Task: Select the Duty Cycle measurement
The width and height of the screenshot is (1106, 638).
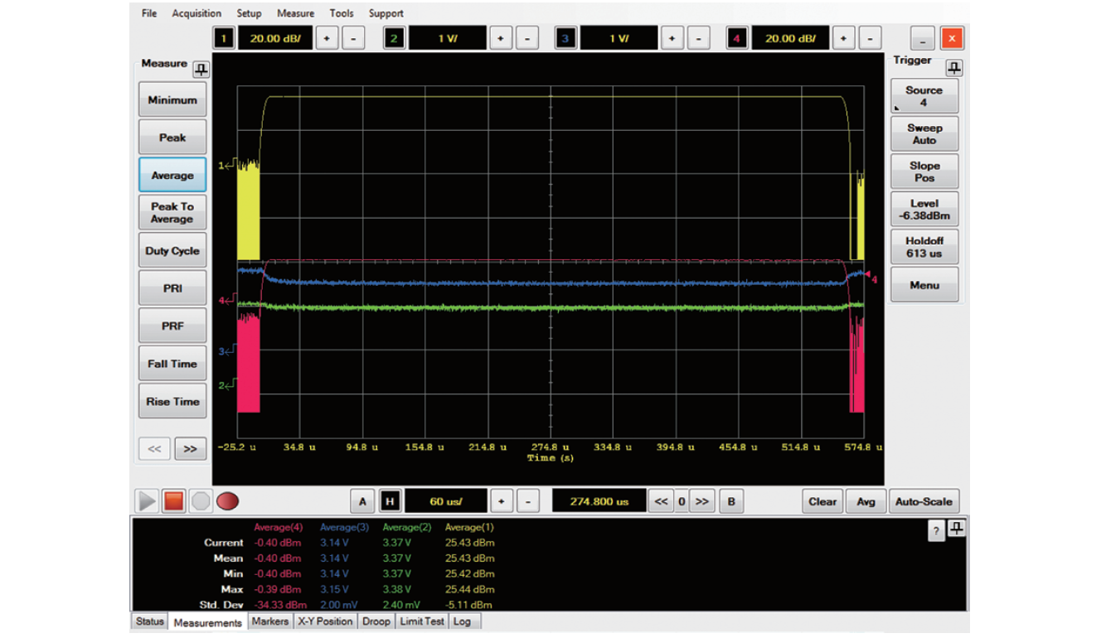Action: pos(172,251)
